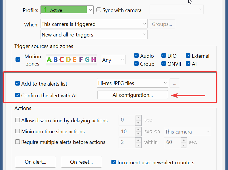The width and height of the screenshot is (228, 170).
Task: Select motion zone G letter icon
Action: [x=87, y=60]
